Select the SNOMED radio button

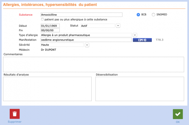153,15
